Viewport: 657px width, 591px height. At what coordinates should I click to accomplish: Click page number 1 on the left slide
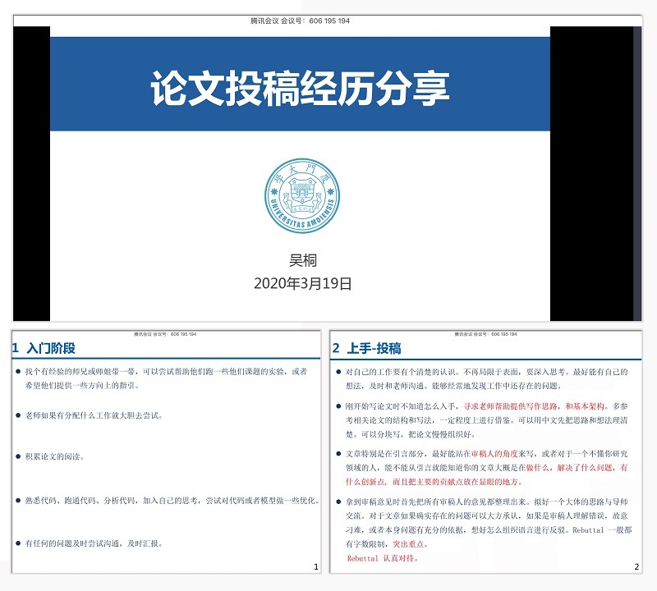point(316,567)
